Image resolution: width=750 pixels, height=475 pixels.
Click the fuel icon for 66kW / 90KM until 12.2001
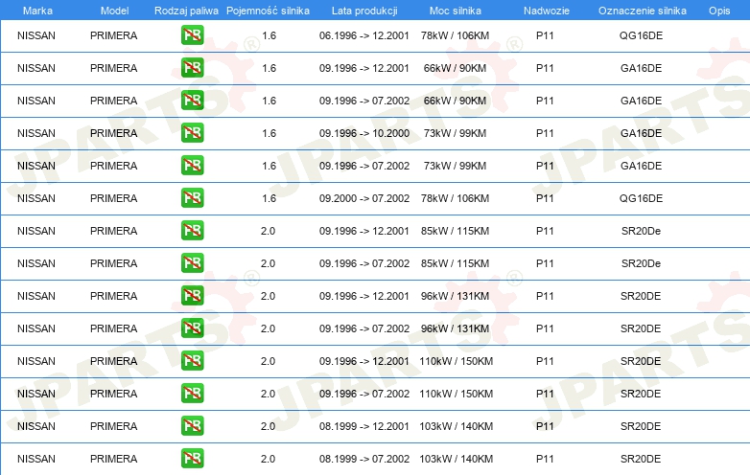pos(192,69)
